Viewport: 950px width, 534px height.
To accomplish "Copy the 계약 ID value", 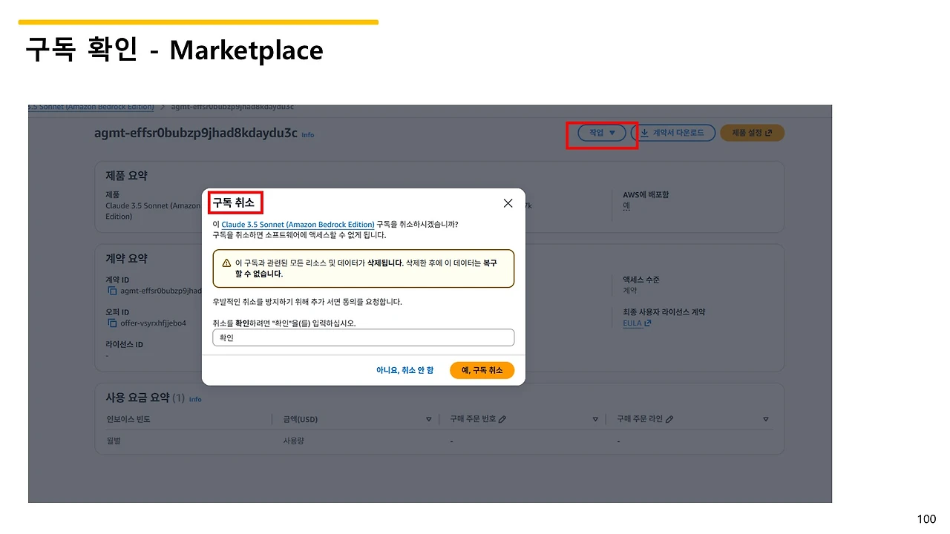I will [114, 291].
